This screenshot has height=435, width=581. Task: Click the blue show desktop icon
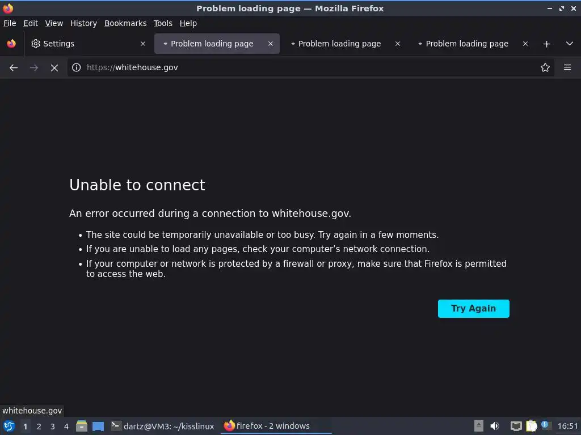click(98, 427)
